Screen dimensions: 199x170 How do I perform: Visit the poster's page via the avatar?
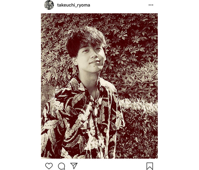click(49, 5)
